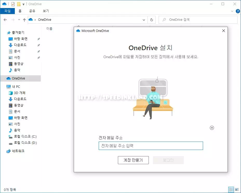This screenshot has width=241, height=193.
Task: Switch to details view in status bar
Action: 231,190
